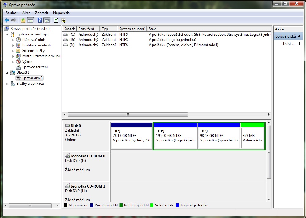
Task: Sort by the Typ column header
Action: pos(109,29)
